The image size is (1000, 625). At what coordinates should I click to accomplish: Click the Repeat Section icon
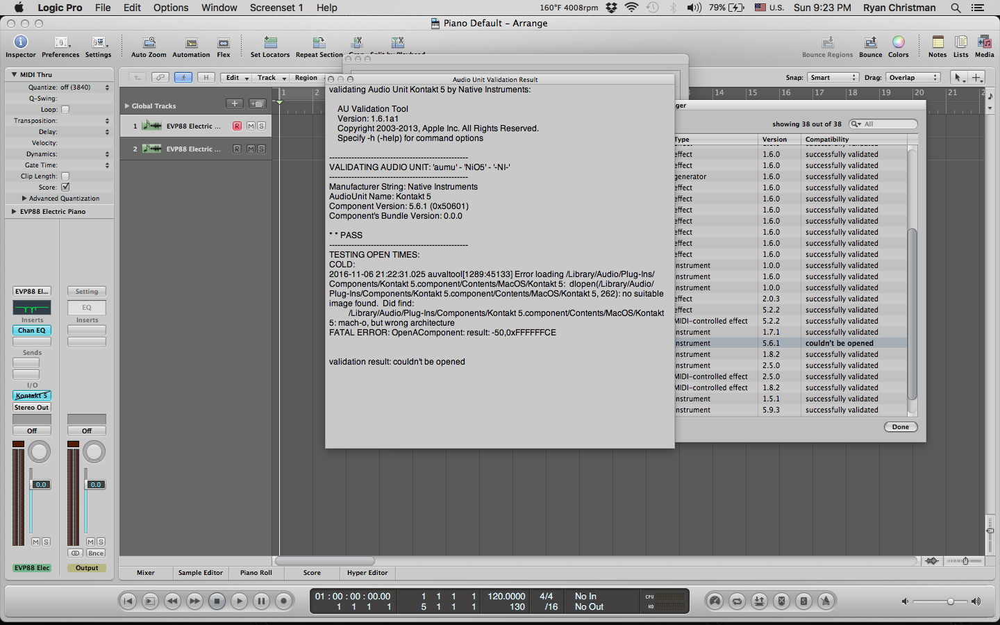point(319,43)
